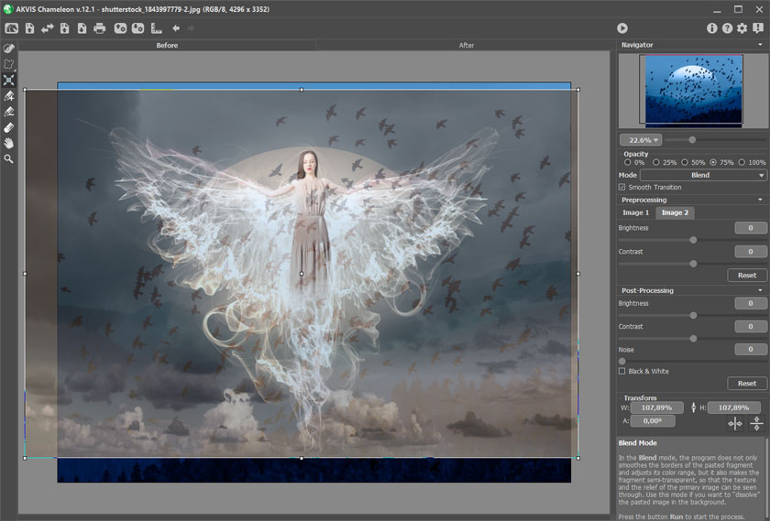Click the Preprocessing Brightness slider handle
The height and width of the screenshot is (521, 770).
click(x=693, y=241)
